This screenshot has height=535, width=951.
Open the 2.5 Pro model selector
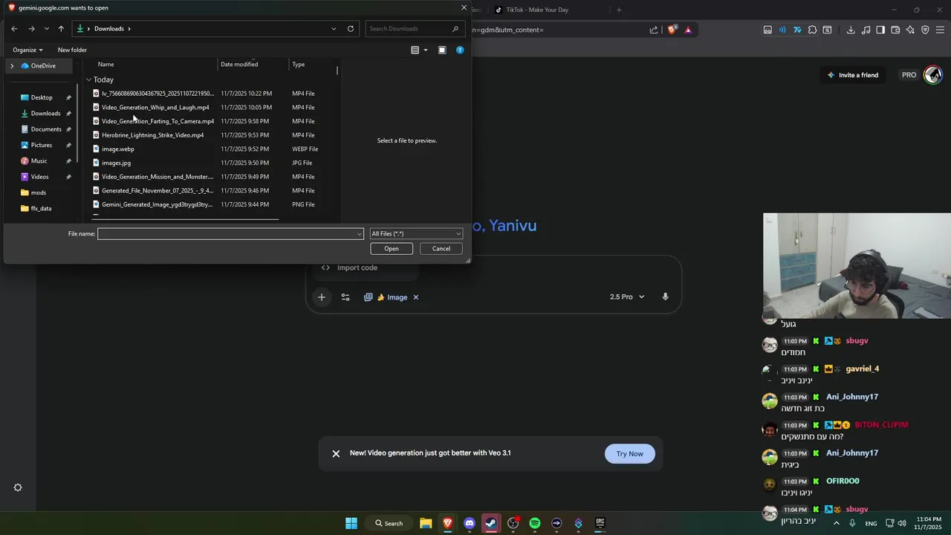point(627,297)
